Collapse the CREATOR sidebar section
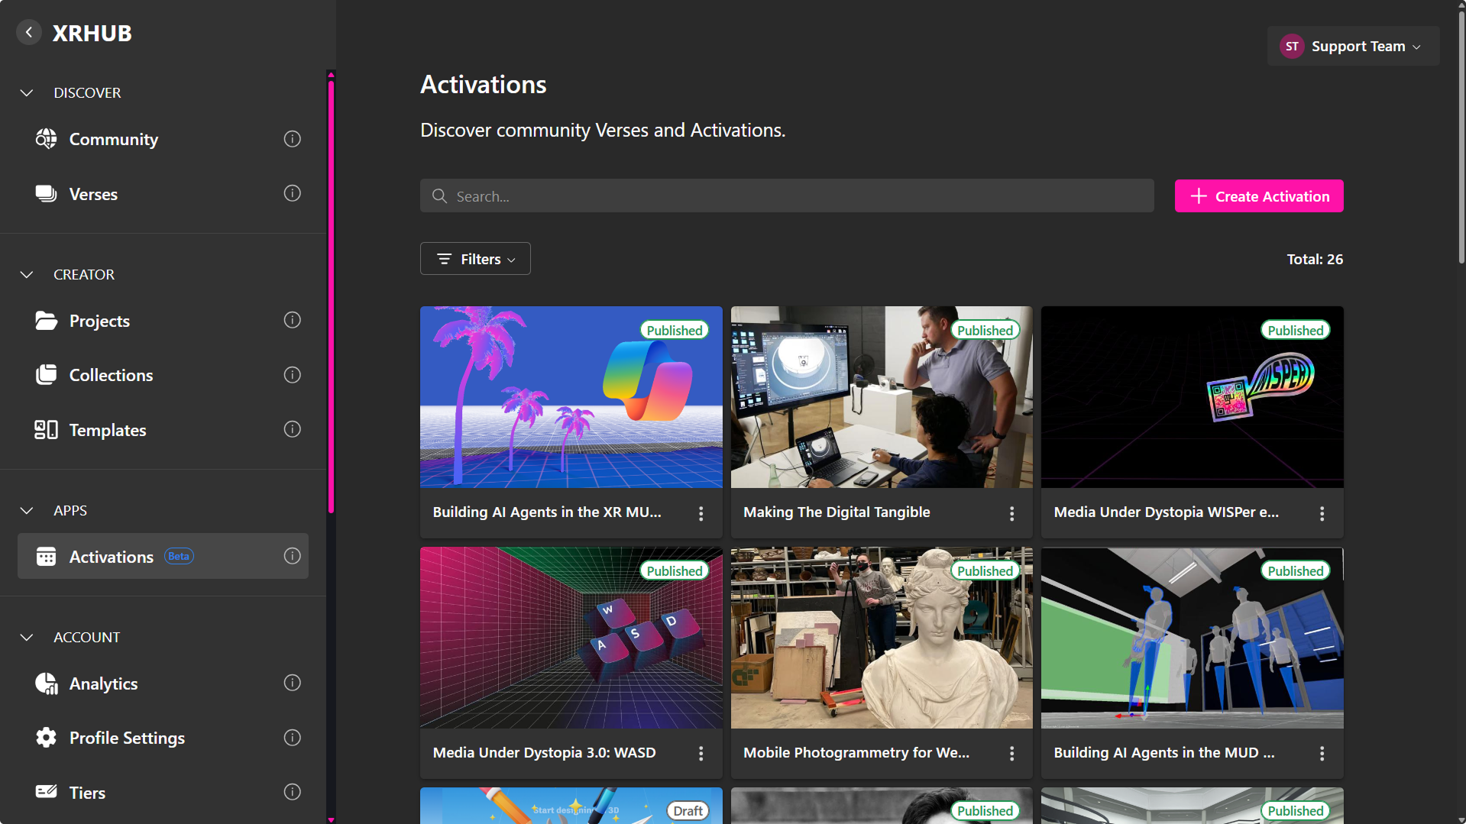Image resolution: width=1466 pixels, height=824 pixels. click(x=27, y=275)
